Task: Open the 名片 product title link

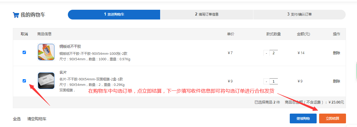Action: pos(63,73)
